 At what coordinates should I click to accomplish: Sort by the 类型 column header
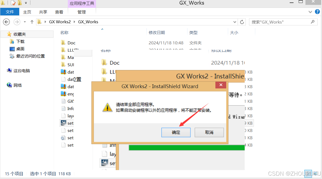tap(193, 32)
